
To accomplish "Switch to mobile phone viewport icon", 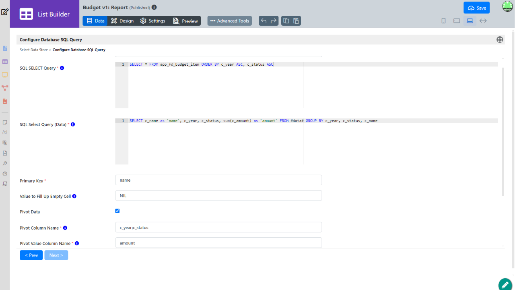I will pos(443,21).
